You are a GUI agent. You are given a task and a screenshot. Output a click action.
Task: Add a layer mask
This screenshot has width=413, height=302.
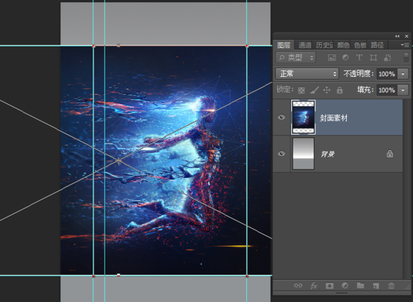(329, 286)
